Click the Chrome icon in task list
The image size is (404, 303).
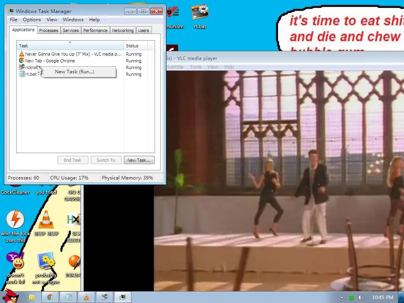pos(22,60)
